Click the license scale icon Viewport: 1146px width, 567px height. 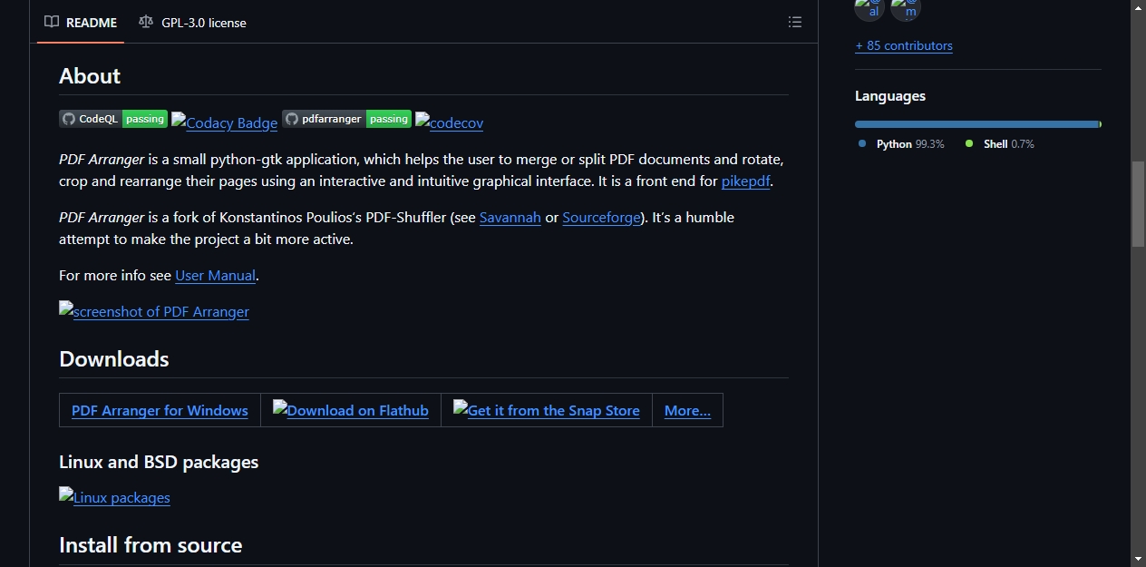[146, 22]
